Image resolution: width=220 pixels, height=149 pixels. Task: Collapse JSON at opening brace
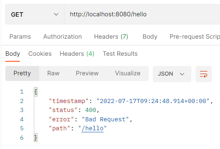(x=35, y=92)
